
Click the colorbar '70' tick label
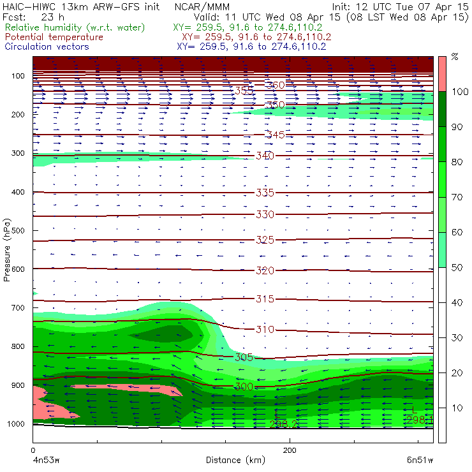coord(457,197)
